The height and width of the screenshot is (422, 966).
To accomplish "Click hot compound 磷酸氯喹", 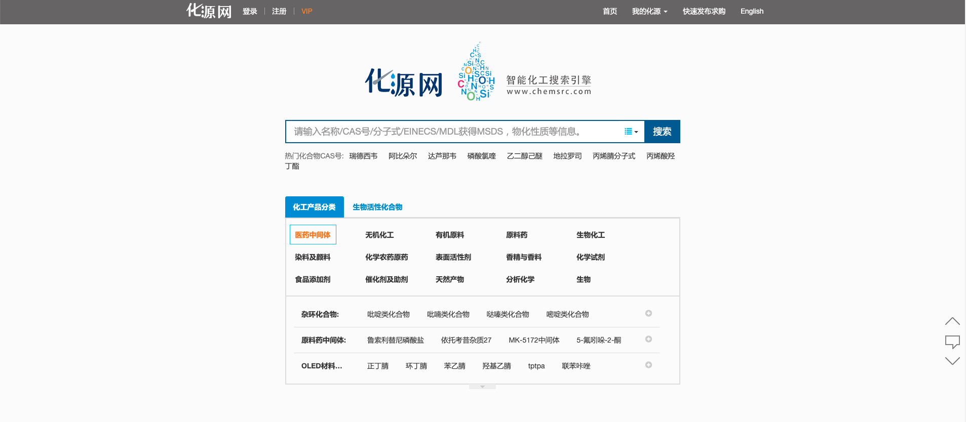I will [x=482, y=156].
